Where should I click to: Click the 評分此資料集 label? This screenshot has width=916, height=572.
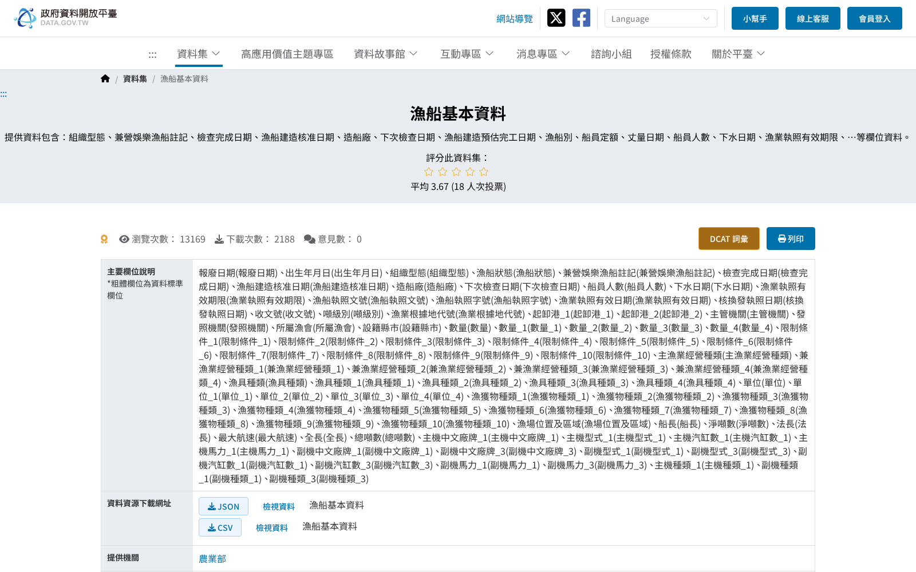tap(457, 158)
